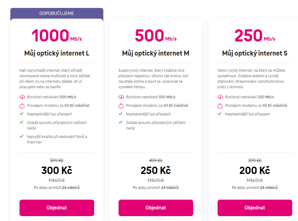
Task: Click checkmark next to Nejstabilnější typ připojení in L plan
Action: pyautogui.click(x=21, y=114)
